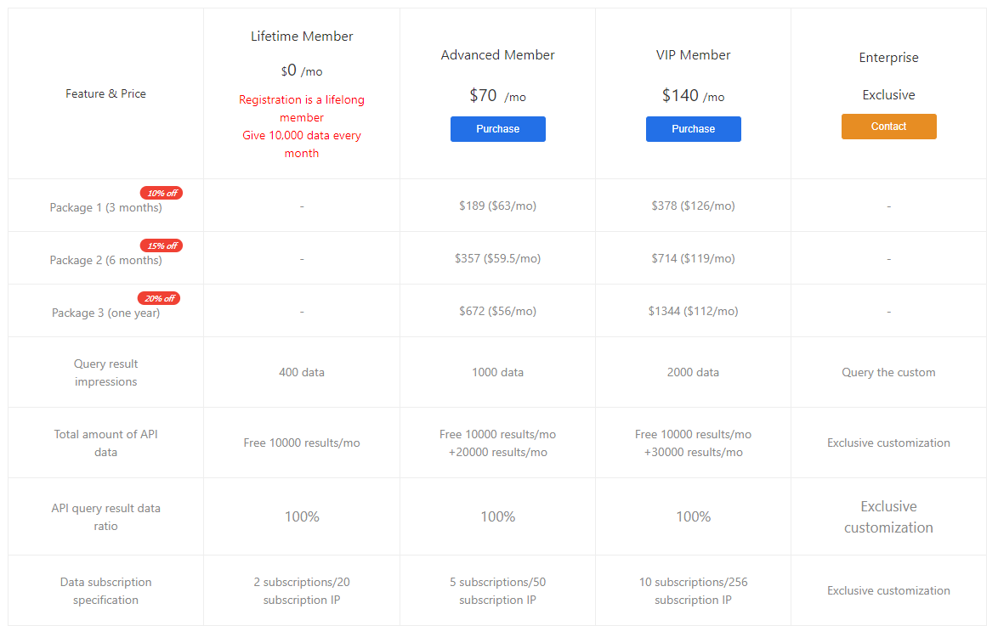Click the 10% off badge

tap(161, 193)
